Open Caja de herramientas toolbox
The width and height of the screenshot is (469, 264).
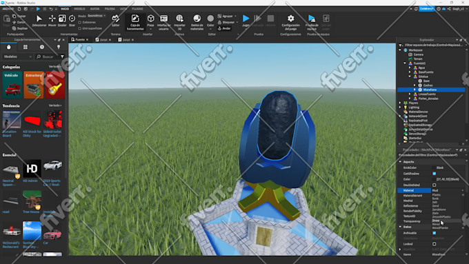tap(135, 22)
